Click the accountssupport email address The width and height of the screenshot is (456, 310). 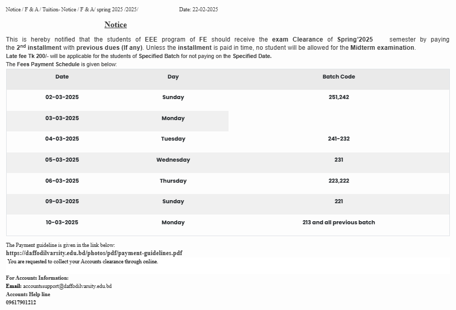pyautogui.click(x=67, y=286)
